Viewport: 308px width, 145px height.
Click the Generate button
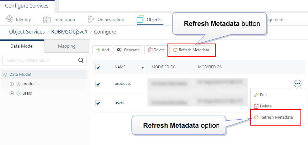tap(128, 50)
